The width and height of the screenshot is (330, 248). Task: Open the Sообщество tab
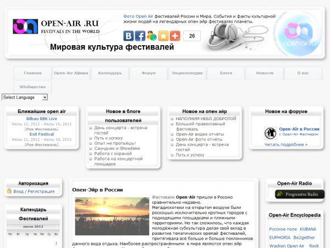coord(32,87)
